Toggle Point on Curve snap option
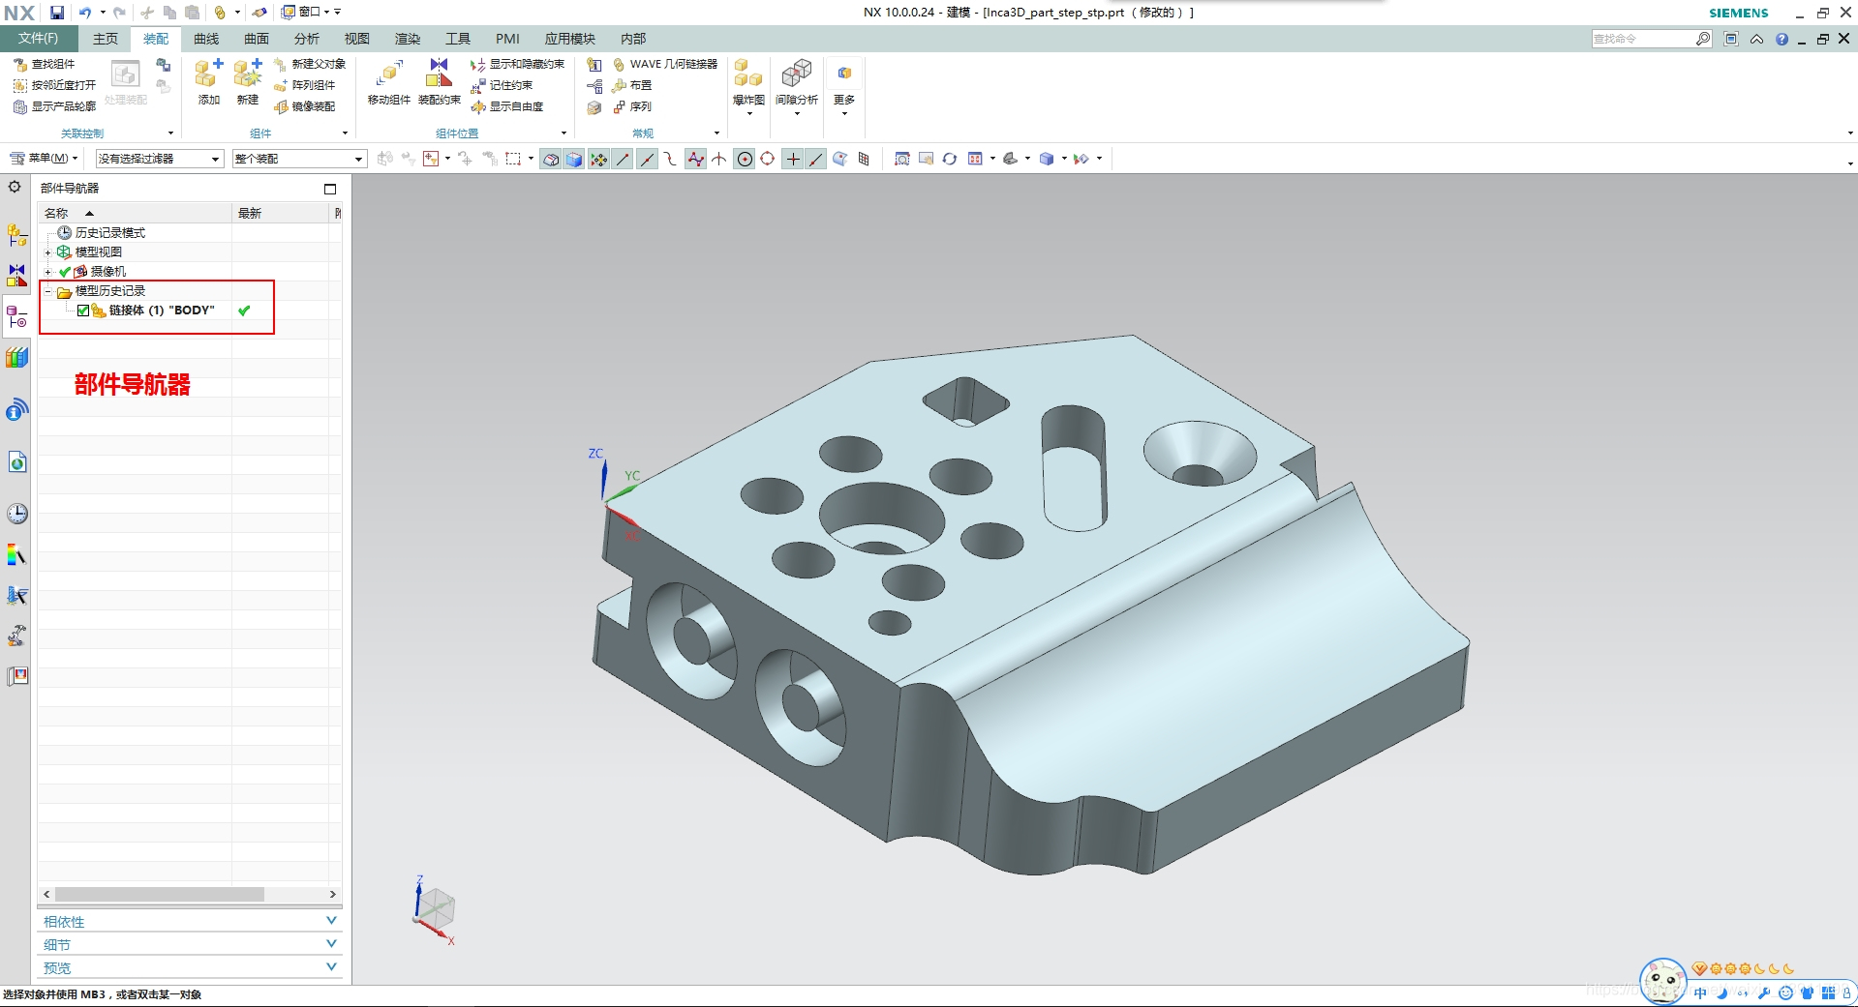Screen dimensions: 1858x1007 [x=816, y=160]
